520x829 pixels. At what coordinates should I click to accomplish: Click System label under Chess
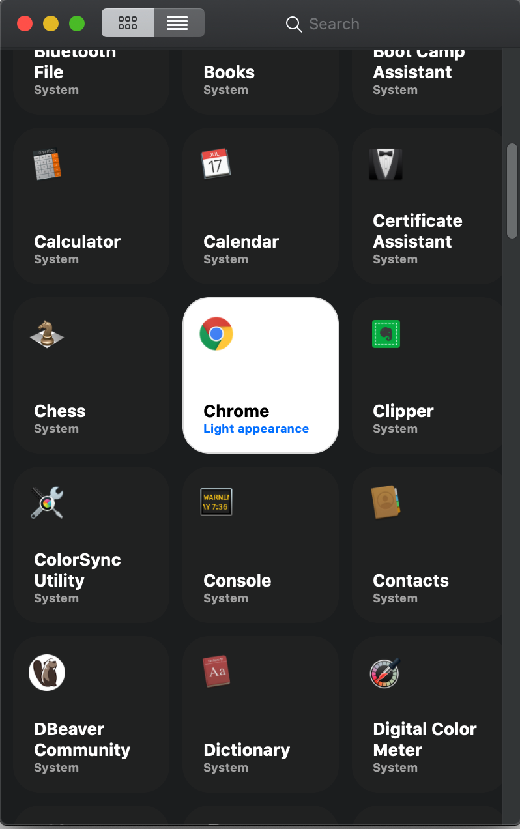[56, 429]
